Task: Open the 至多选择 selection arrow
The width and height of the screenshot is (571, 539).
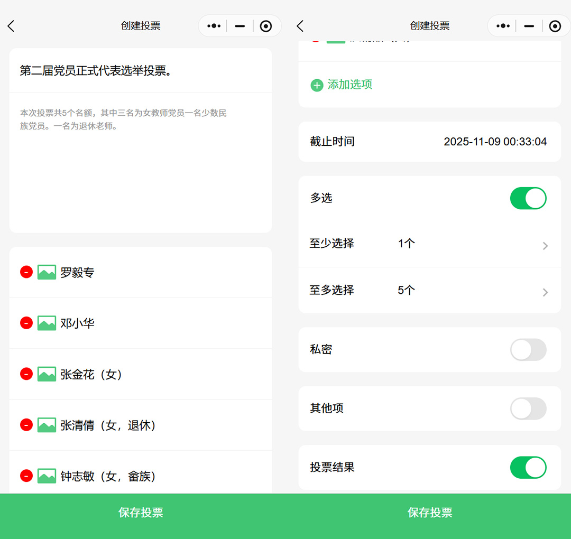Action: (545, 292)
